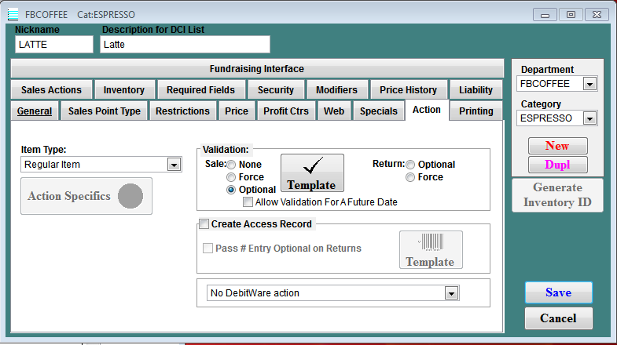Minimize the FBCOFFEE window

545,15
